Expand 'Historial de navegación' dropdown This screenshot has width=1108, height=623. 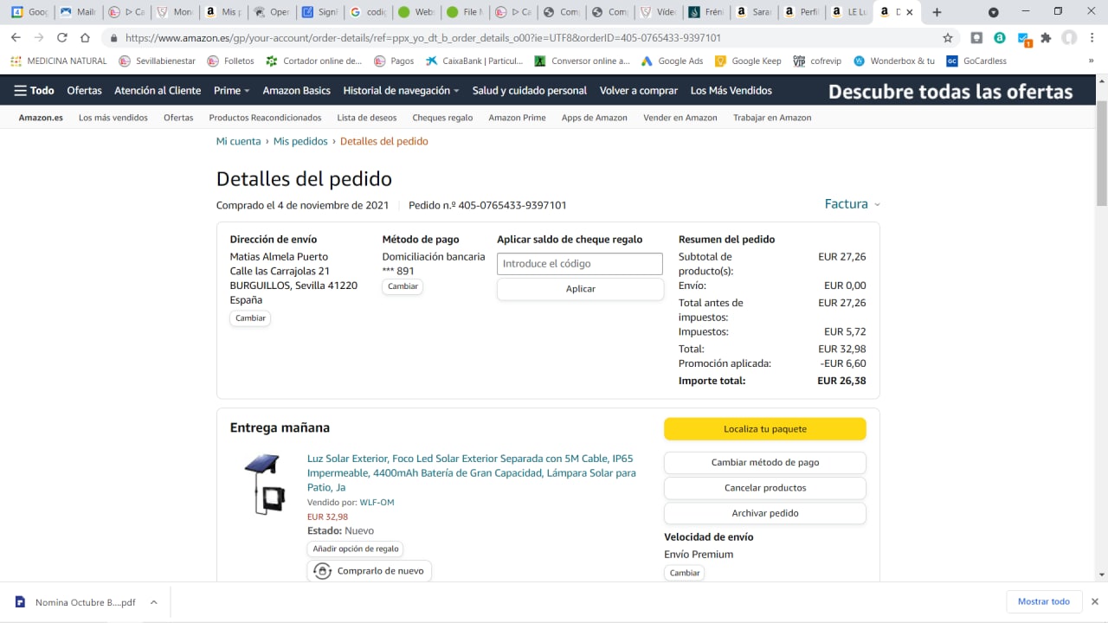click(401, 91)
